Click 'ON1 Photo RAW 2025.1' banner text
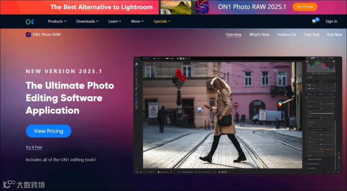The height and width of the screenshot is (191, 347). (x=252, y=7)
